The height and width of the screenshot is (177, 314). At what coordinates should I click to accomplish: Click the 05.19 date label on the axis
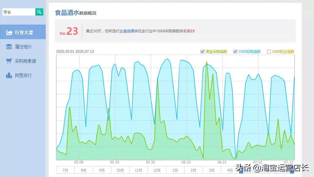coord(114,162)
